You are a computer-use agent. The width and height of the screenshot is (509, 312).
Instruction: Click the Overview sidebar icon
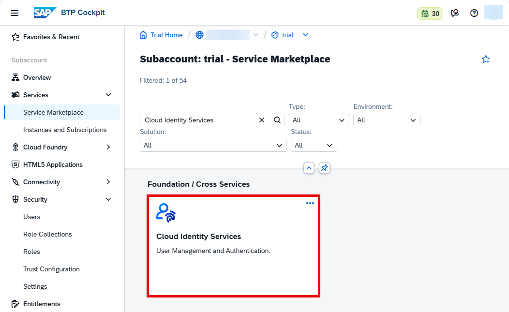[15, 77]
